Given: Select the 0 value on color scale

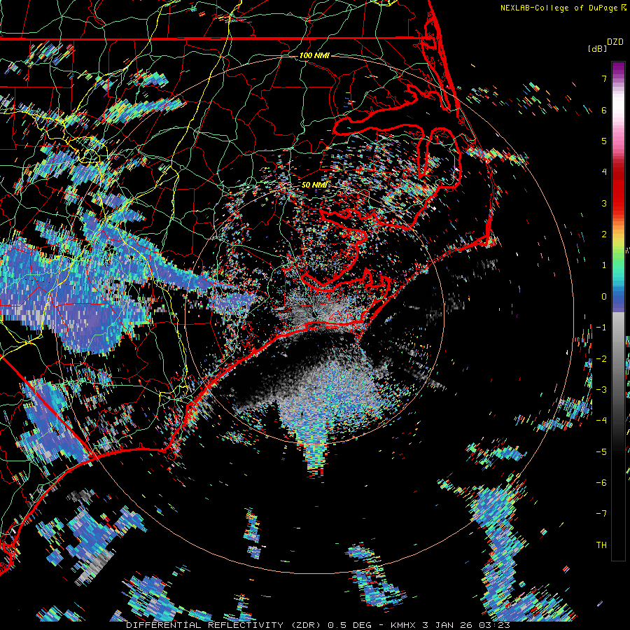Looking at the screenshot, I should [604, 297].
